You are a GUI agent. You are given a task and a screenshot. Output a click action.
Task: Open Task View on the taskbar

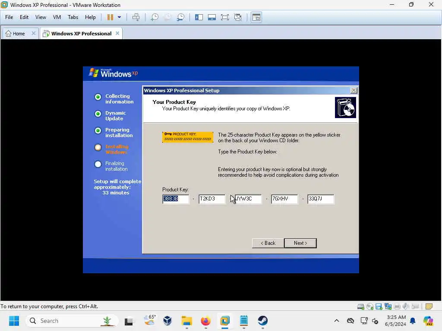tap(129, 321)
